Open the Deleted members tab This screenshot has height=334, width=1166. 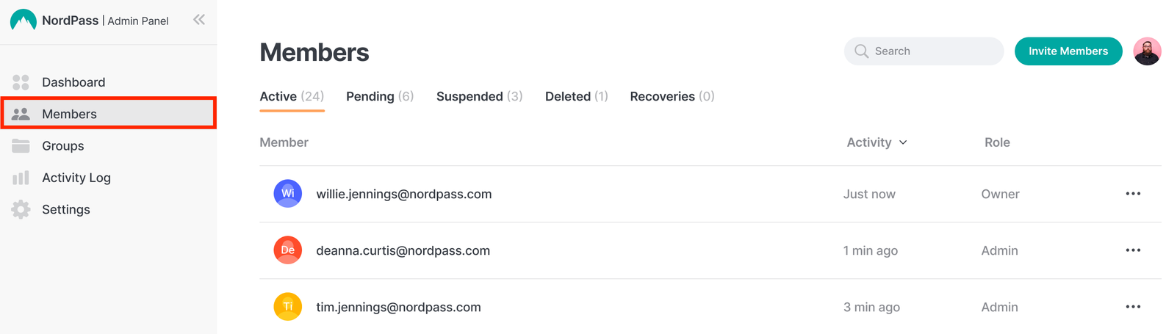coord(577,96)
